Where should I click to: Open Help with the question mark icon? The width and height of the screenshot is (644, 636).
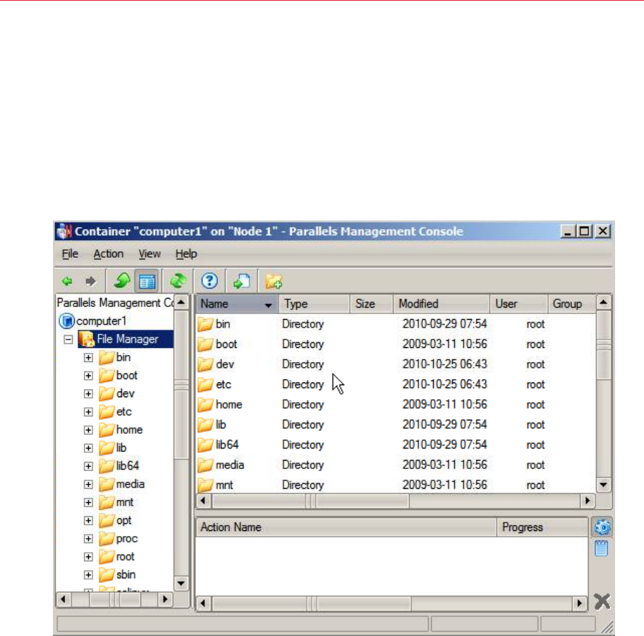pos(209,281)
